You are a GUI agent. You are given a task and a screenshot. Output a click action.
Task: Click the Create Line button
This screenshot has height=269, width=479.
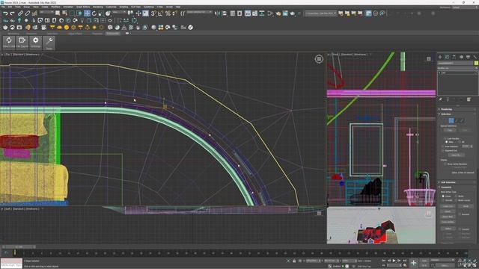448,206
